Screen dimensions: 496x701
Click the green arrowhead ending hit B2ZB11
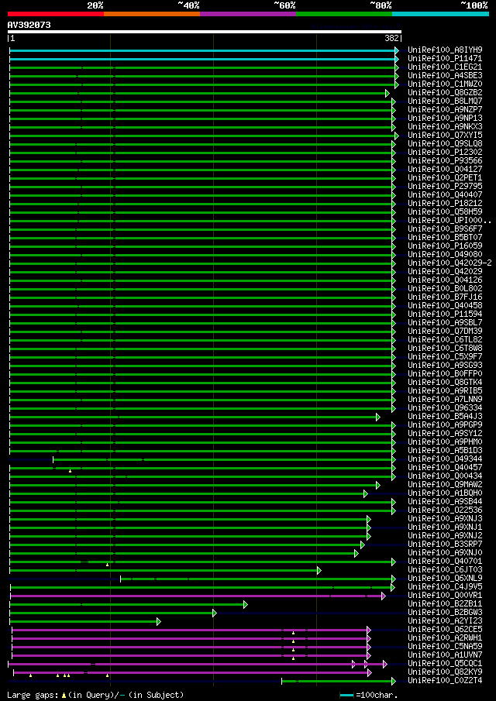point(246,604)
